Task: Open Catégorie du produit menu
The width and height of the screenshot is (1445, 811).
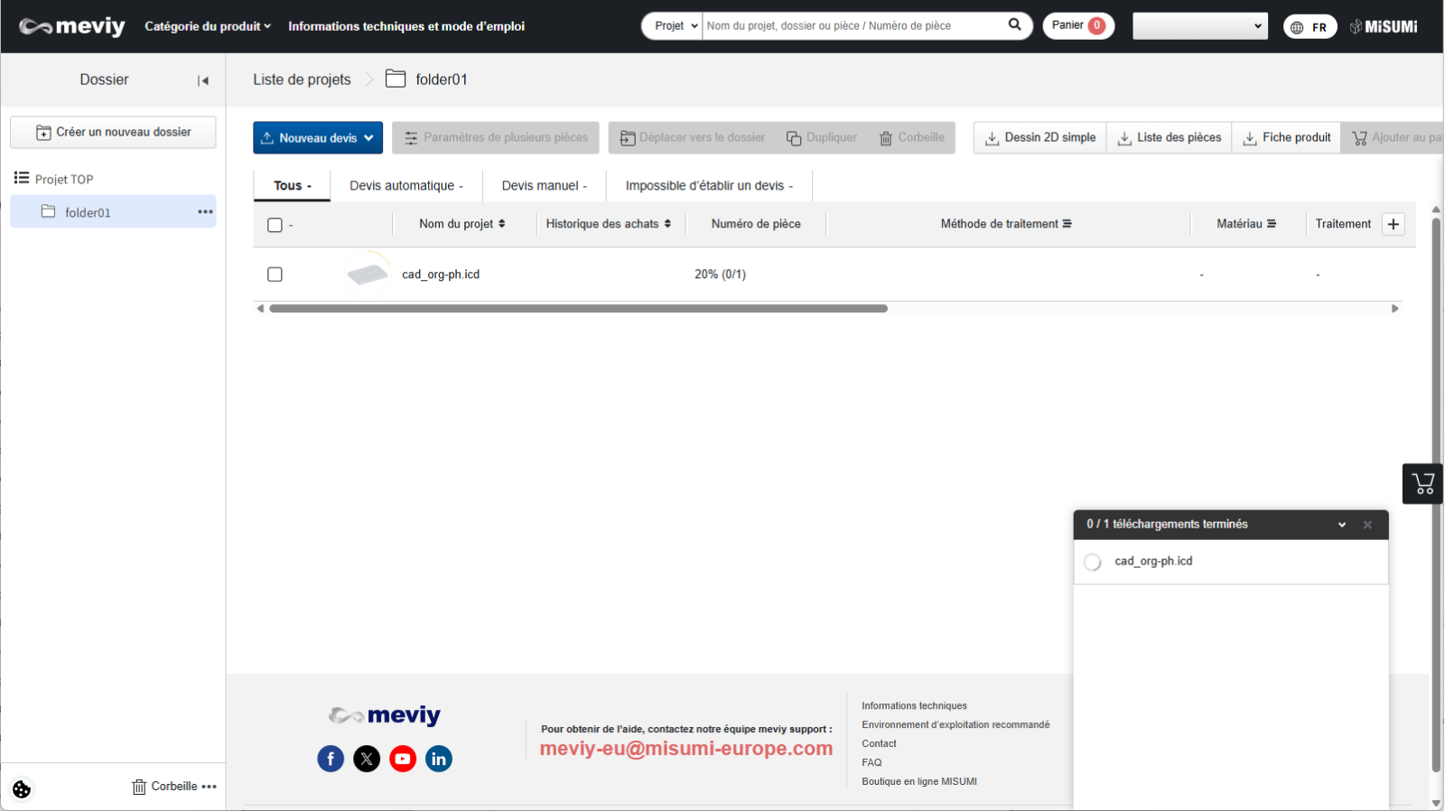Action: 208,26
